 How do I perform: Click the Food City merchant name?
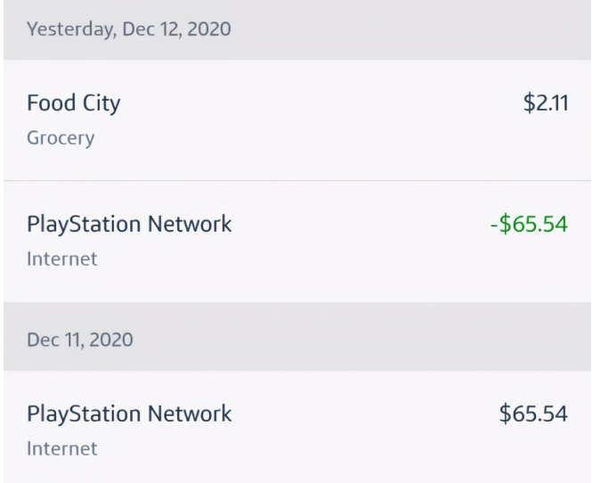click(x=74, y=103)
